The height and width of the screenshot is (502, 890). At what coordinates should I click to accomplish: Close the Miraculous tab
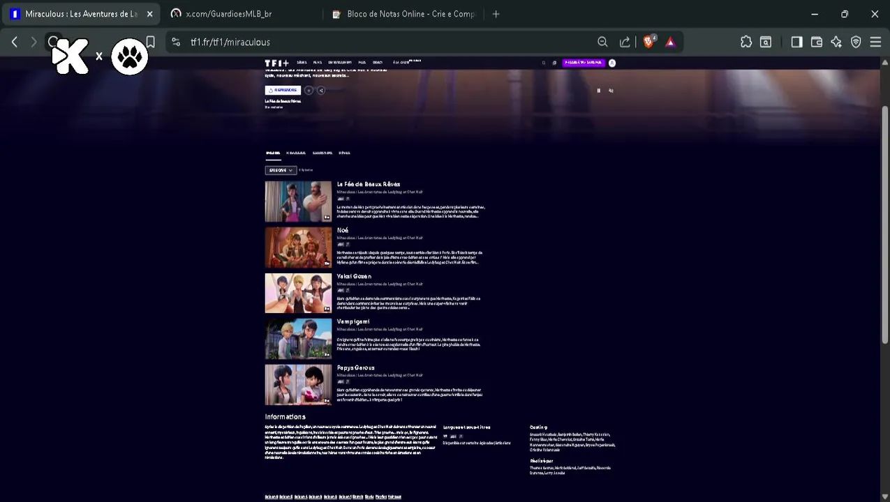pyautogui.click(x=149, y=14)
